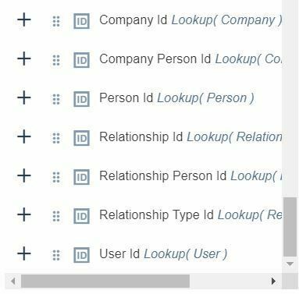Click the plus beside Relationship Person Id
This screenshot has width=299, height=294.
24,175
